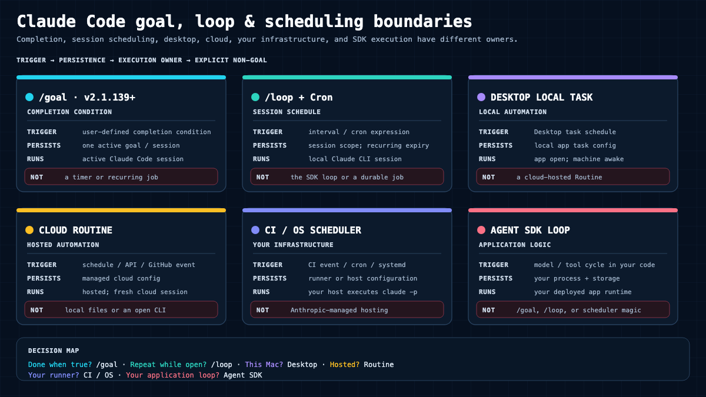Click 'Done when true?' in the decision map
Screen dimensions: 706x397
click(x=60, y=365)
